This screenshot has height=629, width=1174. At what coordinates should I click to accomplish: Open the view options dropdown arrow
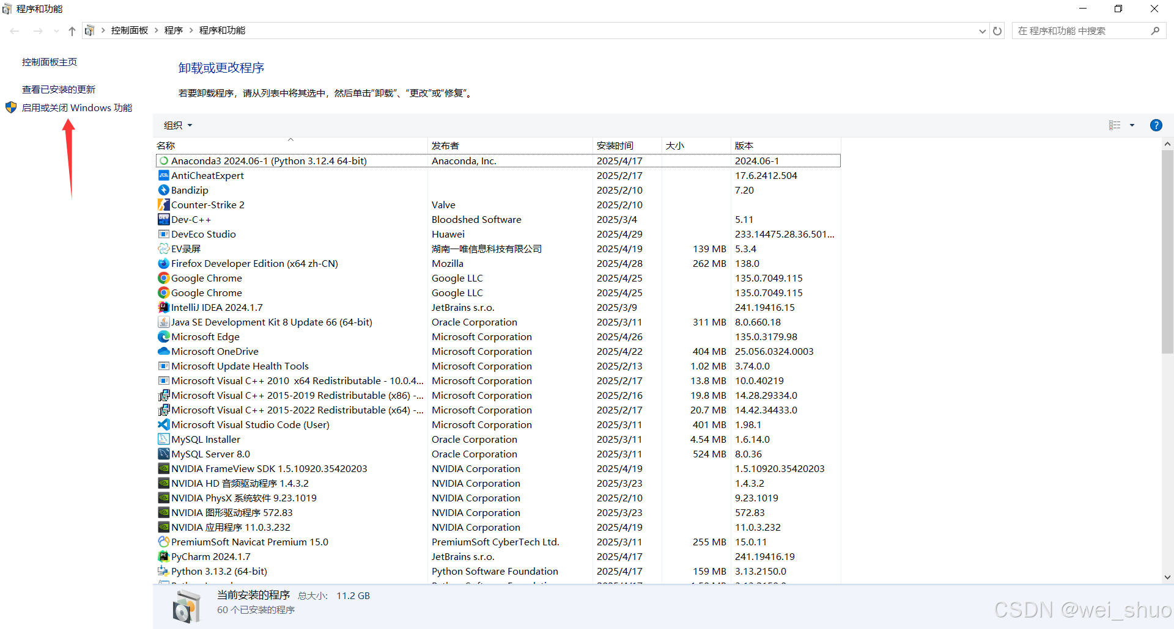pyautogui.click(x=1132, y=125)
